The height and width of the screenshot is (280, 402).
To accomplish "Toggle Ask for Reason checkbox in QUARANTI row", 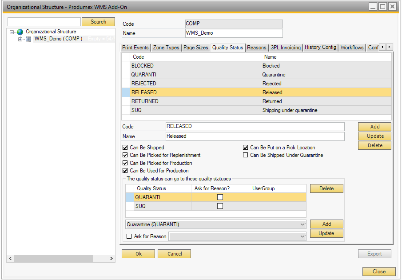I will 220,197.
